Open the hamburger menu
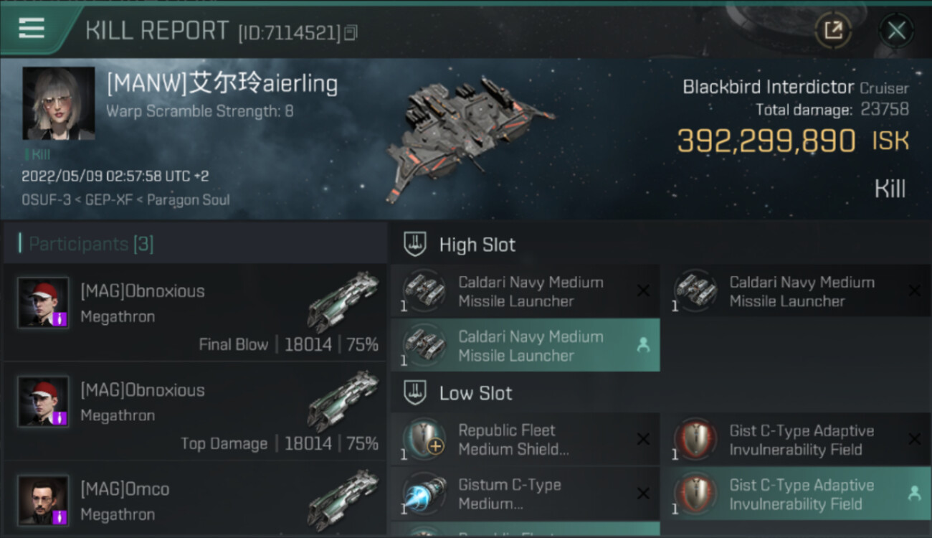 [32, 29]
